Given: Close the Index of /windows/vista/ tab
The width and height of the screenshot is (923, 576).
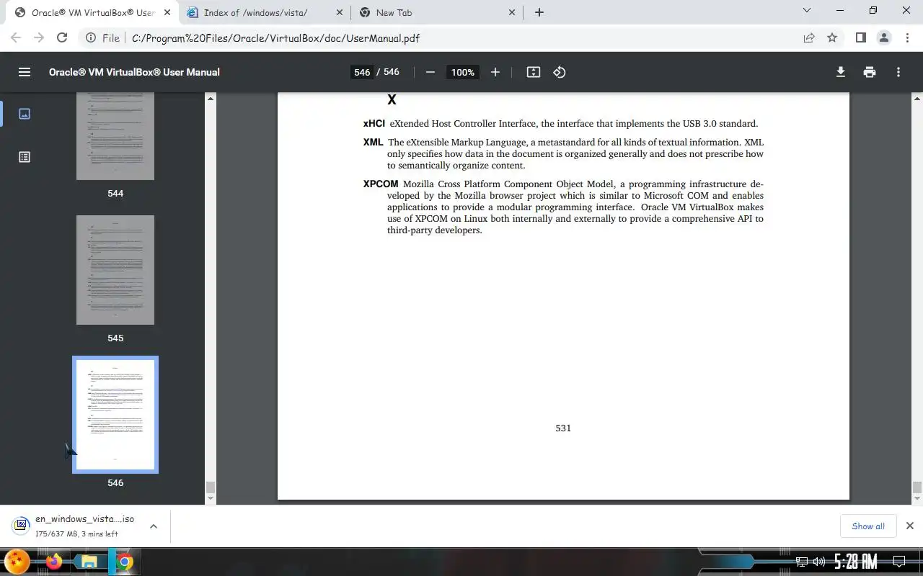Looking at the screenshot, I should [x=340, y=12].
